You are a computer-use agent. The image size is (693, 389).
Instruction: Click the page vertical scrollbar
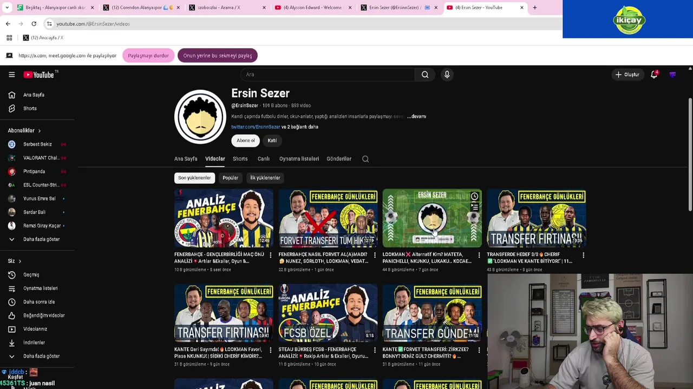tap(690, 155)
